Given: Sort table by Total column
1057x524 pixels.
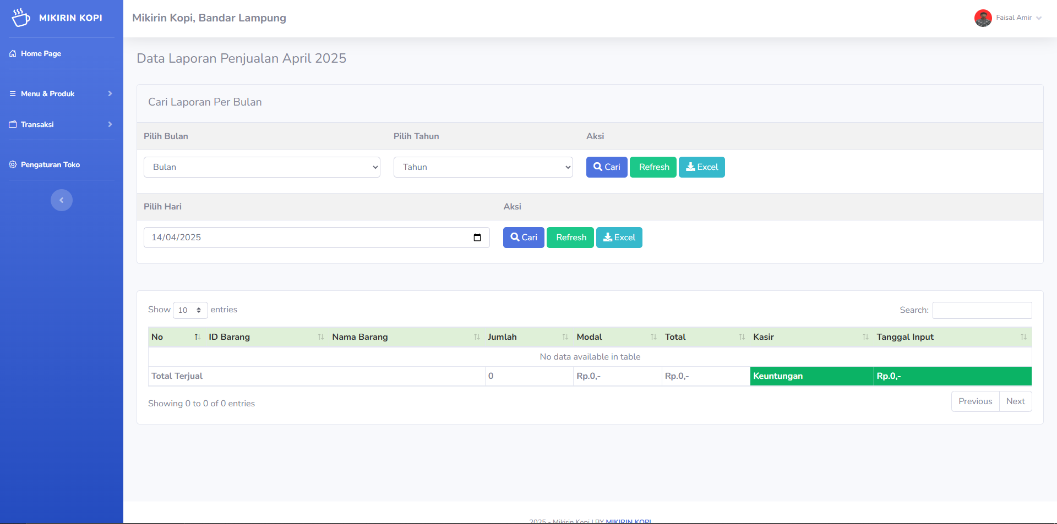Looking at the screenshot, I should click(x=706, y=337).
